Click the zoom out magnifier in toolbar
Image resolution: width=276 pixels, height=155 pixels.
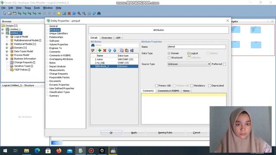click(84, 13)
